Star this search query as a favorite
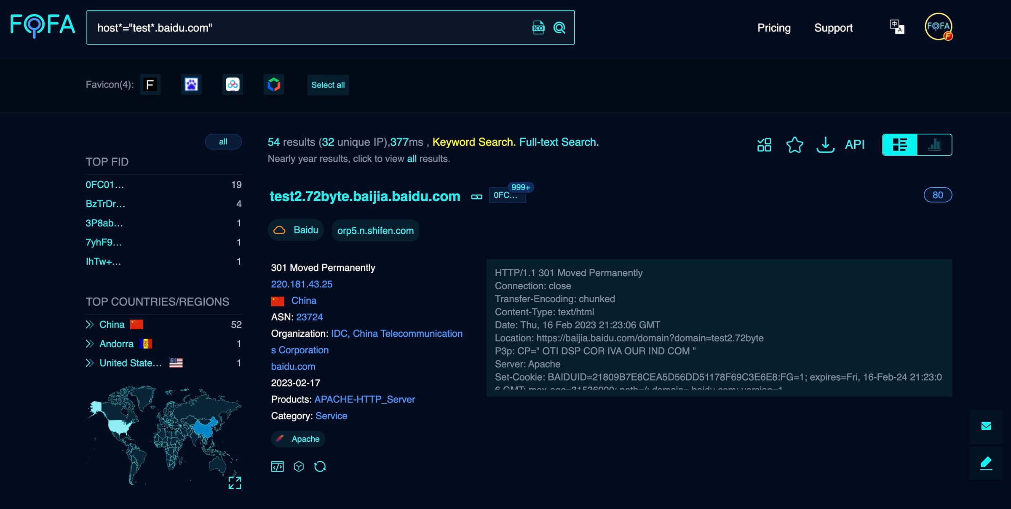Image resolution: width=1011 pixels, height=509 pixels. [x=794, y=145]
